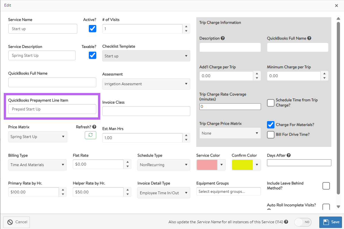
Task: Enable Bill For Drive Time checkbox
Action: point(271,135)
